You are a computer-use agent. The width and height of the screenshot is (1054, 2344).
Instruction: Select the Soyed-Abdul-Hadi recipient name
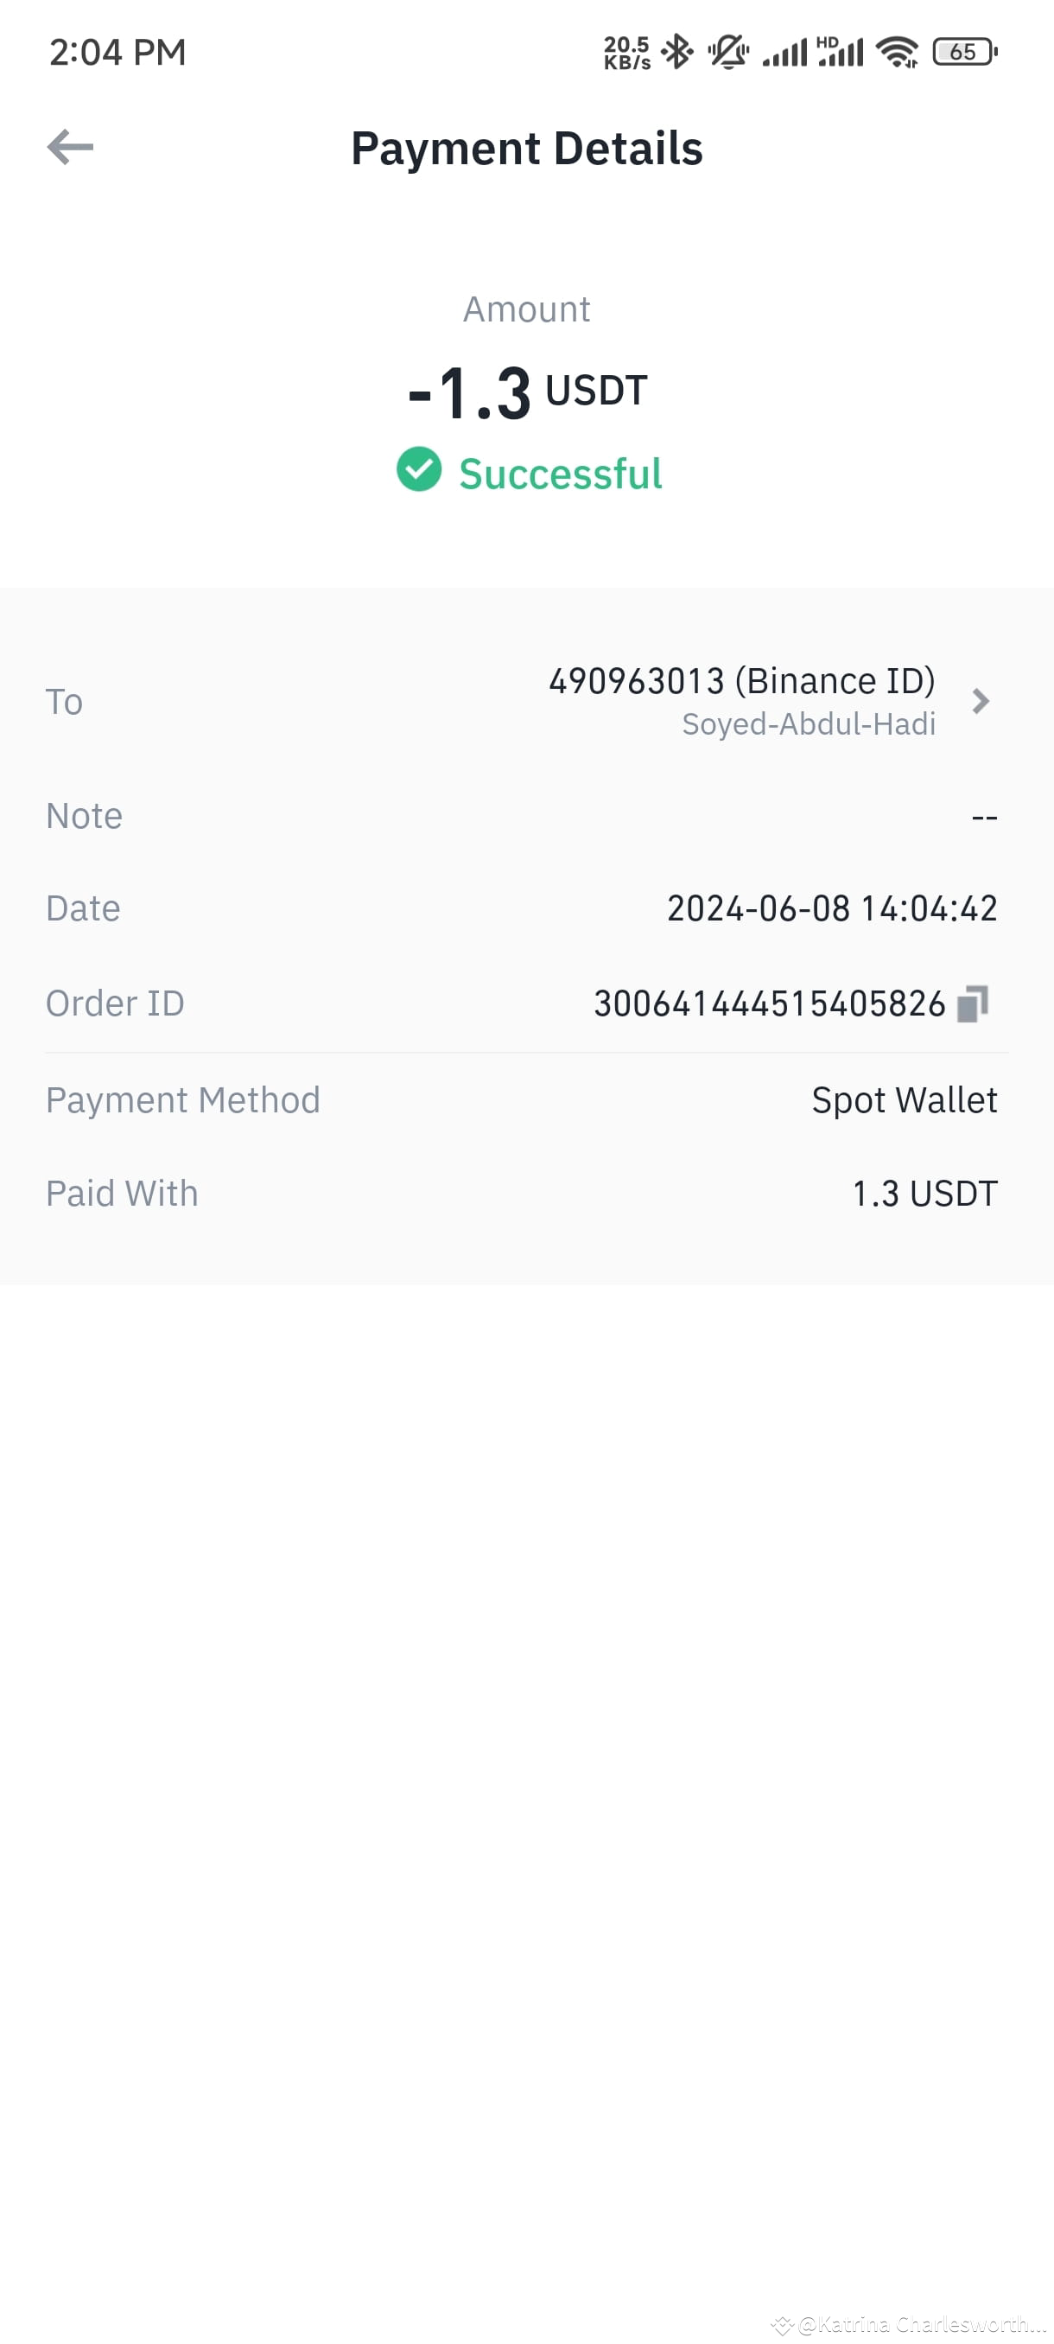(809, 724)
